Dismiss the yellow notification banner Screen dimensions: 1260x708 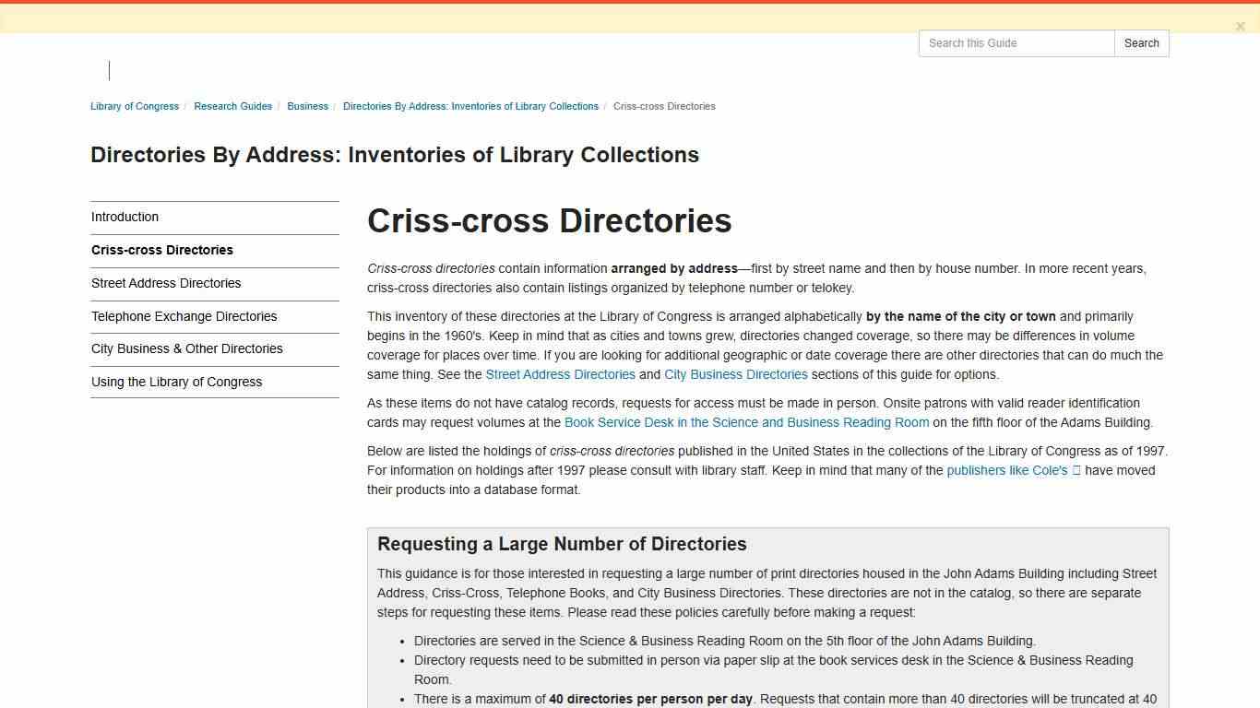[1241, 26]
